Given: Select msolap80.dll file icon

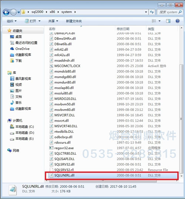Looking at the screenshot, I should pyautogui.click(x=51, y=88).
